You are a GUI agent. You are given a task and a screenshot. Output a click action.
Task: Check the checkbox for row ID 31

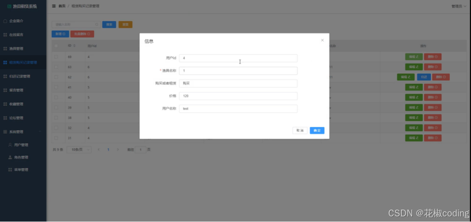[56, 138]
